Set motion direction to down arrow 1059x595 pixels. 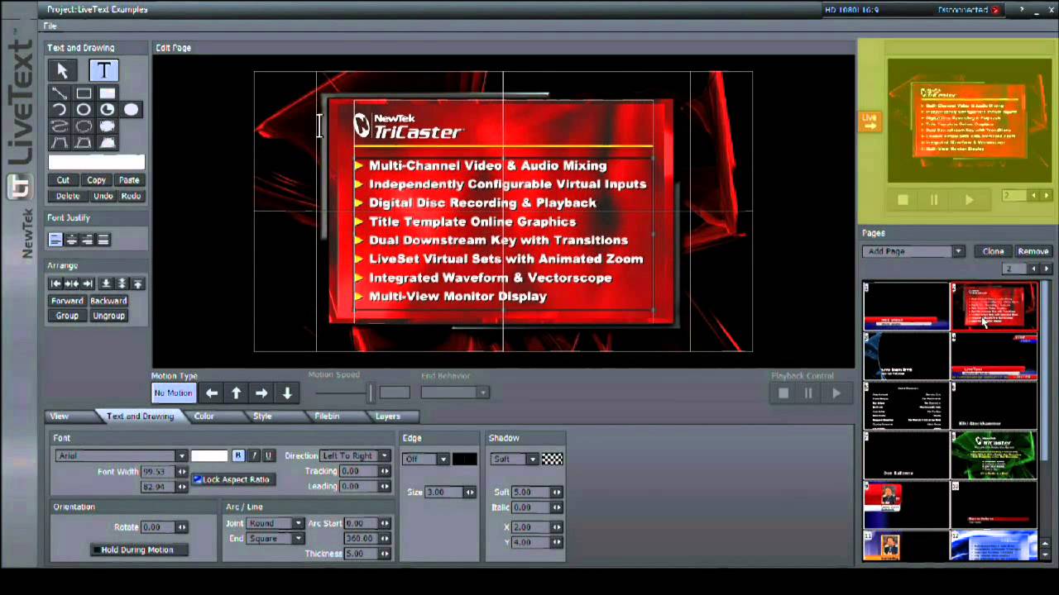287,393
